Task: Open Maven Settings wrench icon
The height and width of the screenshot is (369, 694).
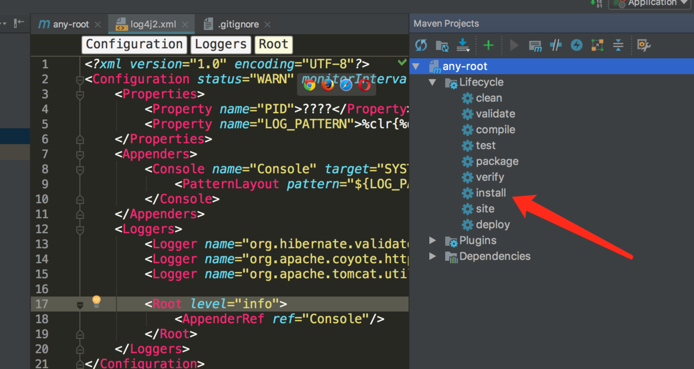Action: [x=644, y=45]
